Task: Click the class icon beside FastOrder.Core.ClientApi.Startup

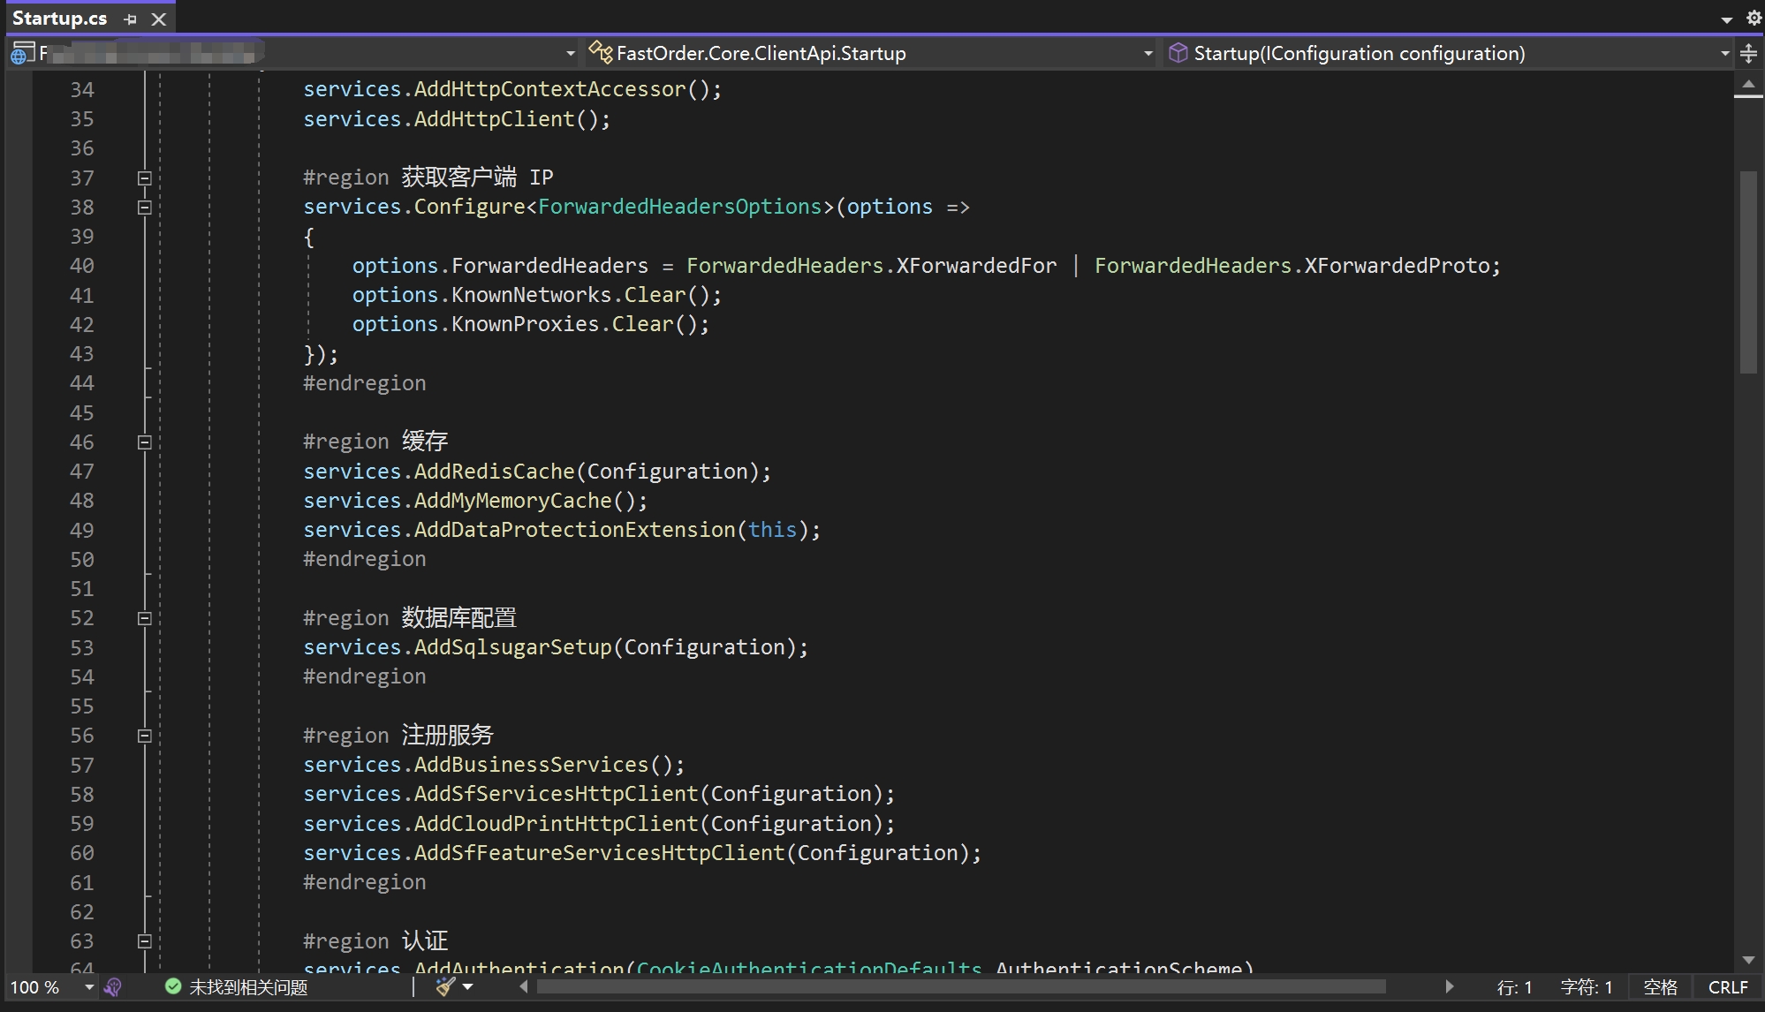Action: point(601,53)
